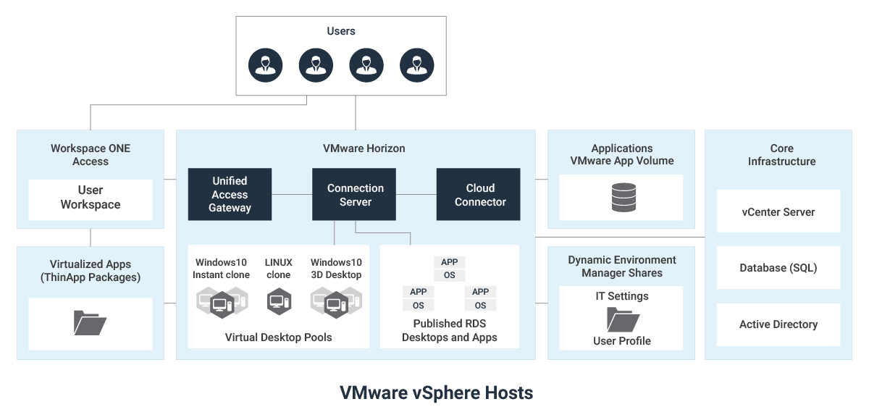
Task: Click the Windows10 3D Desktop icon
Action: tap(336, 302)
